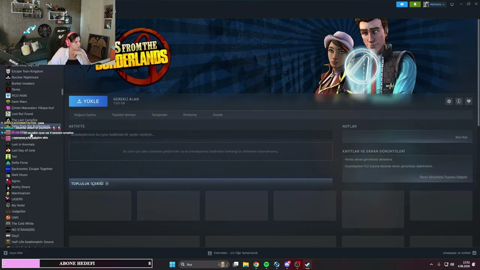Show game info icon
This screenshot has width=480, height=270.
tap(459, 101)
